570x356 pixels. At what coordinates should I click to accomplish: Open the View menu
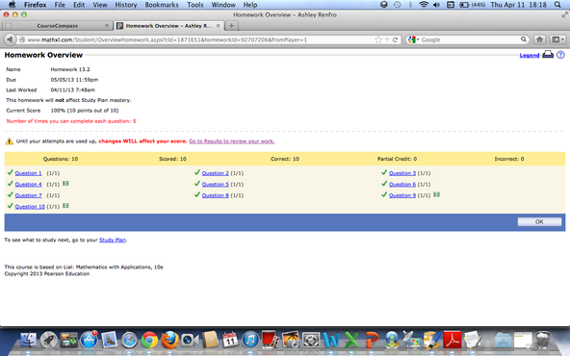pyautogui.click(x=100, y=5)
